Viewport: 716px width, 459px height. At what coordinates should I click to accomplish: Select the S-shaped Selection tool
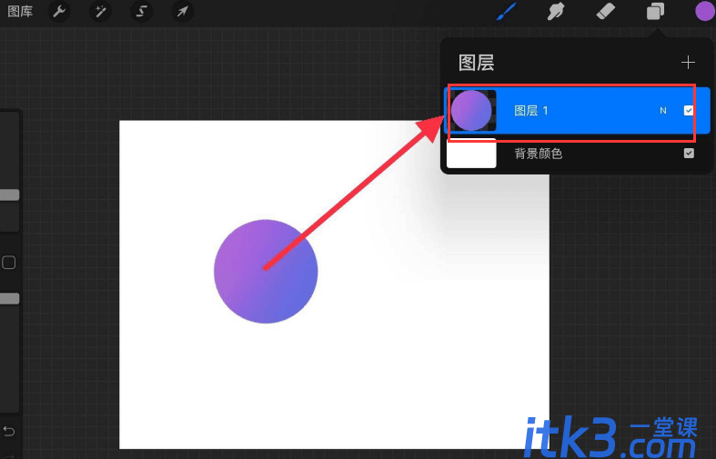point(141,11)
